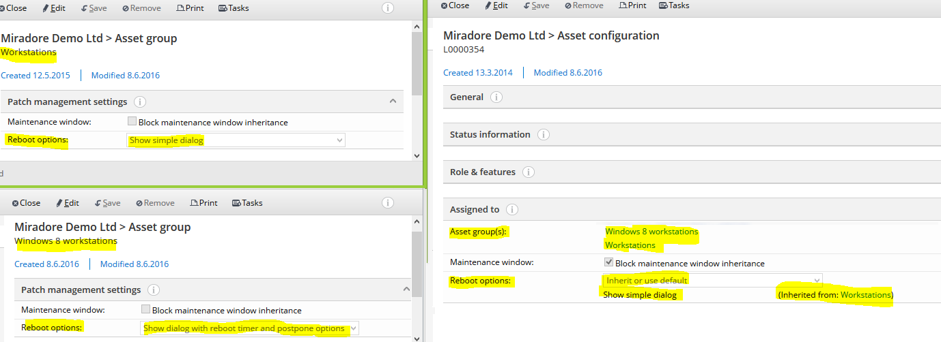Click scroll down arrow in Workstations panel
This screenshot has height=342, width=941.
coord(417,155)
